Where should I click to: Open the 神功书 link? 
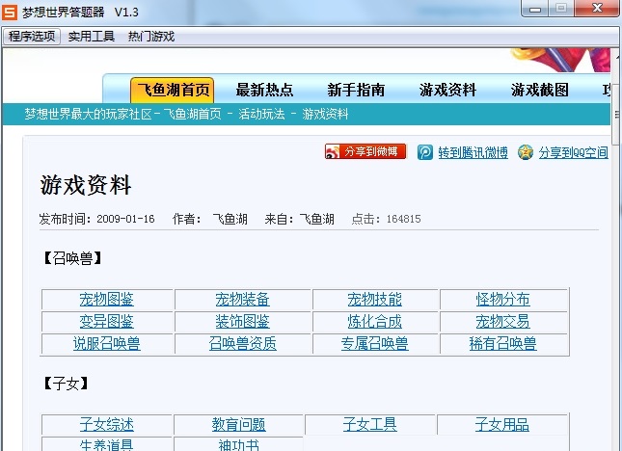tap(239, 444)
